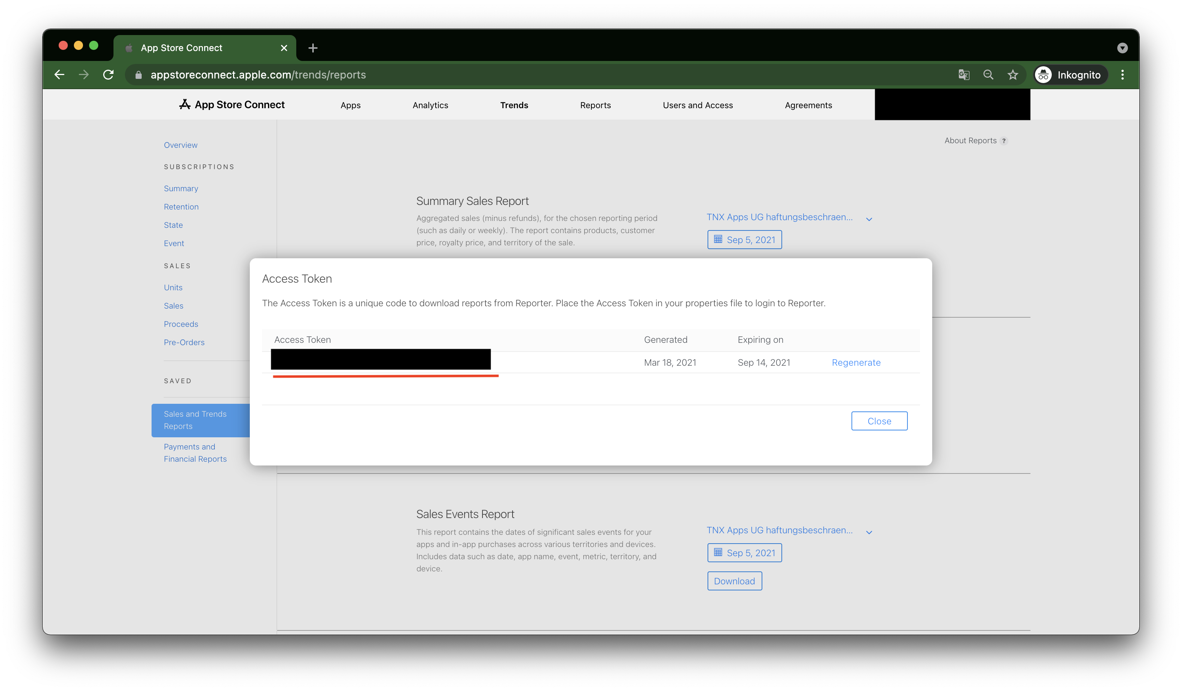
Task: Open Sales Events Report date picker
Action: click(744, 553)
